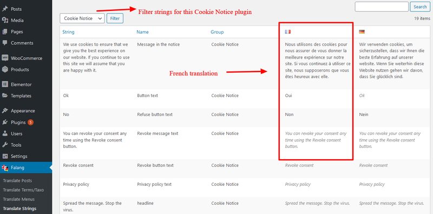Click the search strings input field
The image size is (433, 214).
click(382, 7)
